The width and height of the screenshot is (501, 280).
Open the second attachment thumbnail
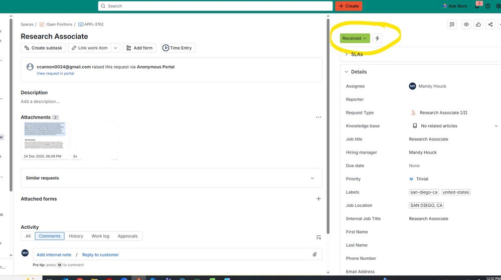point(94,141)
